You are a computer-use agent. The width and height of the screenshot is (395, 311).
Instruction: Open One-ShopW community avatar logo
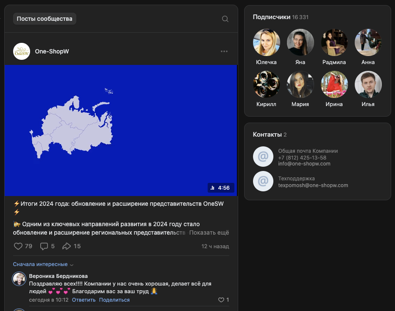[22, 51]
